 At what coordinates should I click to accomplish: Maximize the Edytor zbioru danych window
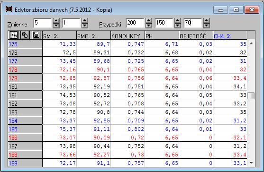[236, 10]
